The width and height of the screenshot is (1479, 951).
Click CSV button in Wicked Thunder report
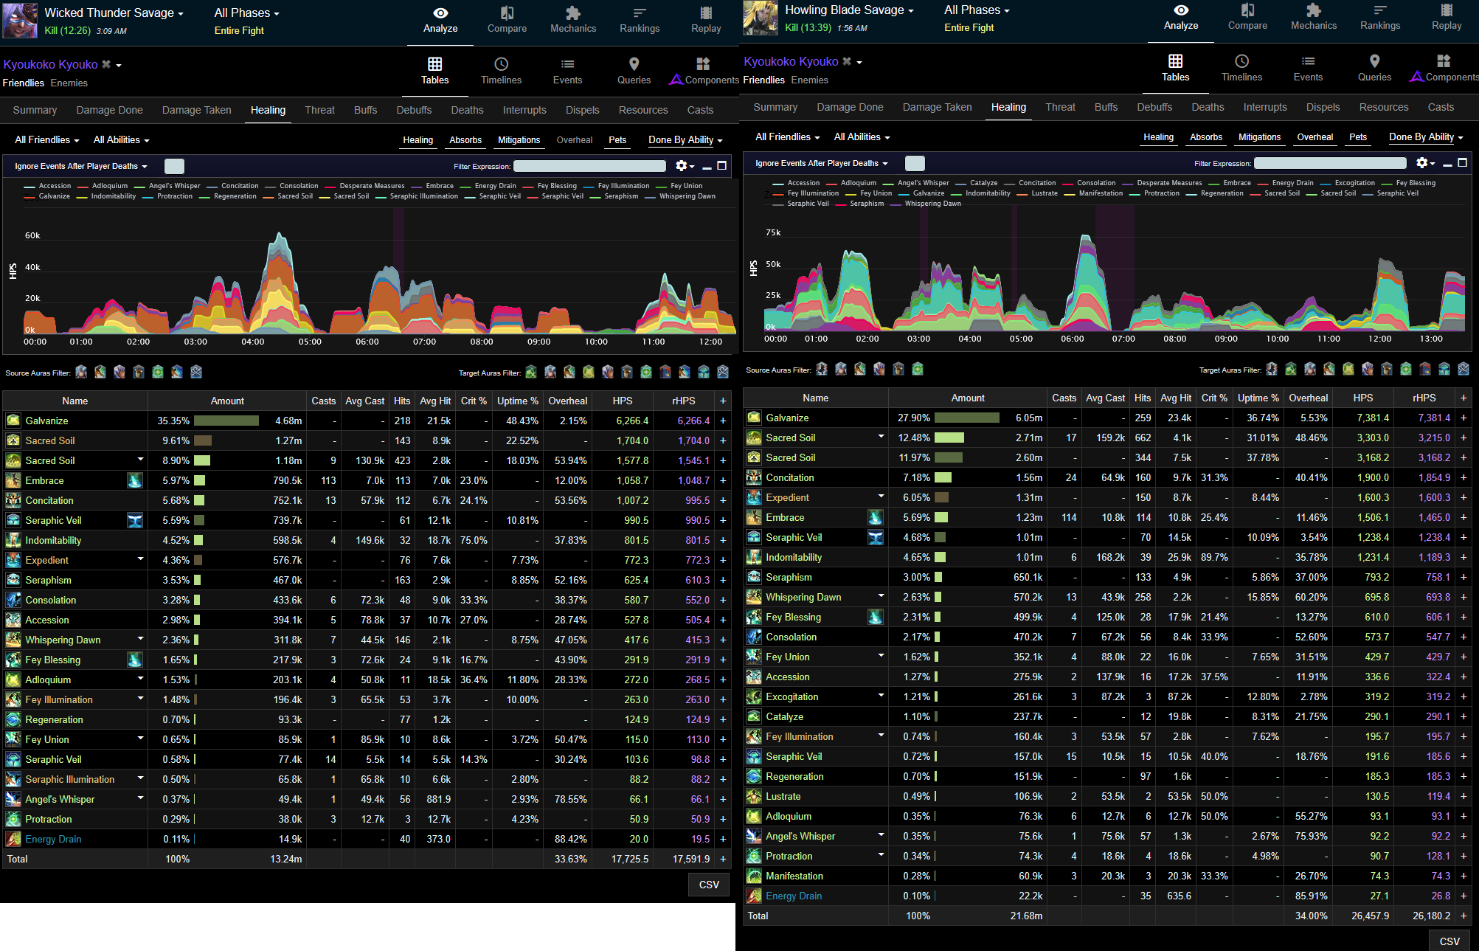709,885
